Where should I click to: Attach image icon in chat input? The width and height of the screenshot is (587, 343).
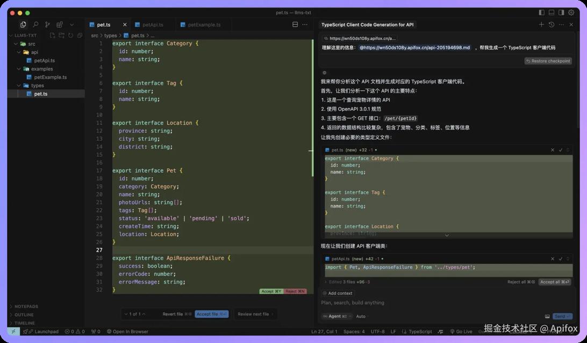tap(547, 317)
